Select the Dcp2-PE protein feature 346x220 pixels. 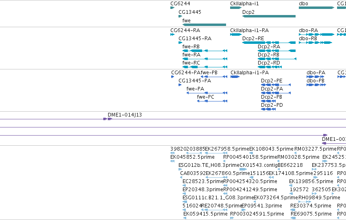[276, 85]
